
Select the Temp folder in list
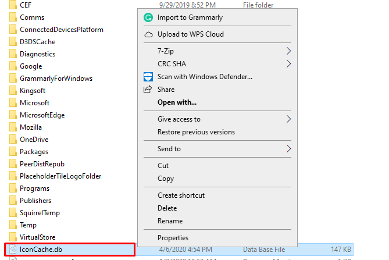click(28, 225)
